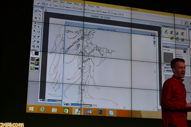Activate the Magnifier tool
191x127 pixels.
tap(34, 46)
